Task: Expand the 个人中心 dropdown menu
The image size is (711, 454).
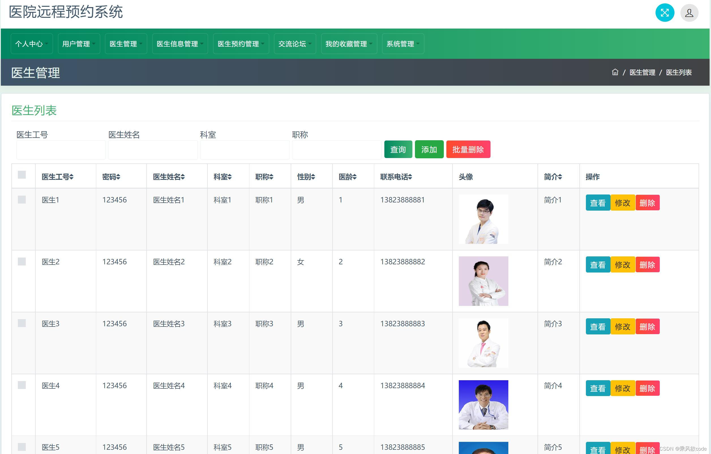Action: coord(32,44)
